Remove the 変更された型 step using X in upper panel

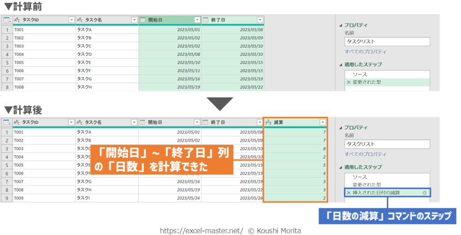click(349, 82)
